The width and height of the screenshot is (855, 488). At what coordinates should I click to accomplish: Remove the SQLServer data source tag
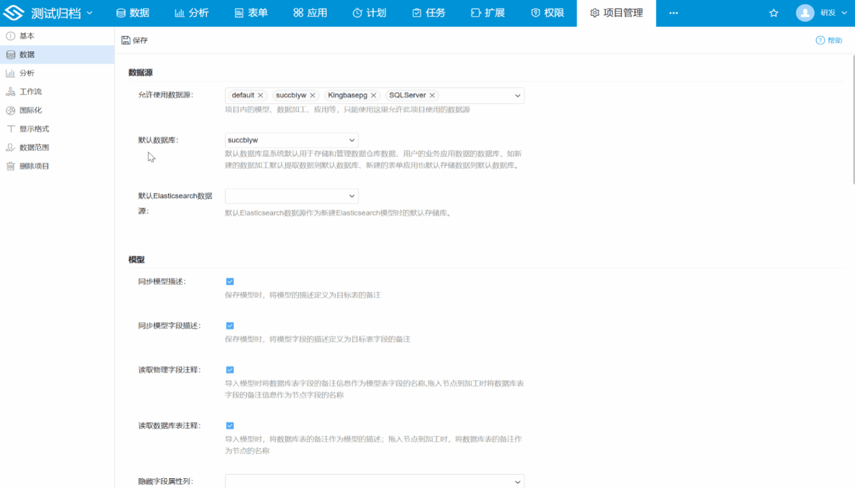tap(432, 95)
